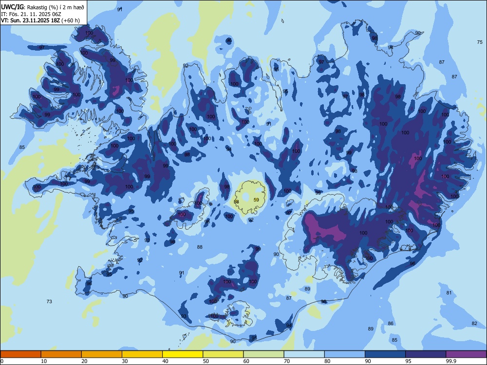Image resolution: width=487 pixels, height=365 pixels.
Task: Click legend tick label '99.9'
Action: (451, 361)
